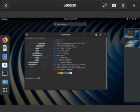Open Rhythmbox speaker icon in dock
Screen dimensions: 140x112
coord(5,48)
